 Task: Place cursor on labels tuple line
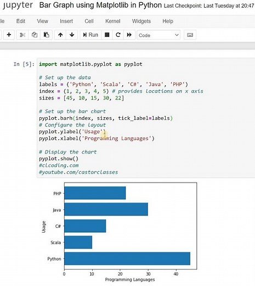114,84
